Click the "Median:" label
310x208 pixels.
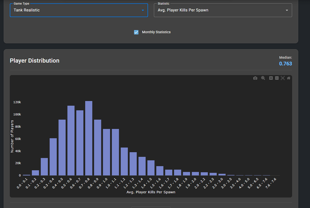tap(286, 57)
